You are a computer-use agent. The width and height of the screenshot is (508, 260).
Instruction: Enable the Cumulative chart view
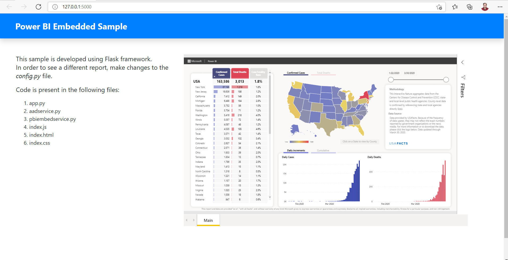click(323, 150)
